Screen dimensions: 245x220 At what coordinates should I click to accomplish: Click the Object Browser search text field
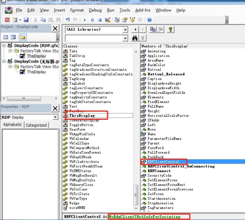(x=94, y=38)
